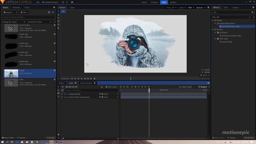Open Effects panel options menu icon
The width and height of the screenshot is (256, 144).
click(253, 7)
